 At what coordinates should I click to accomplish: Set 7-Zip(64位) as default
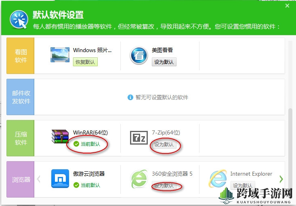pyautogui.click(x=164, y=145)
